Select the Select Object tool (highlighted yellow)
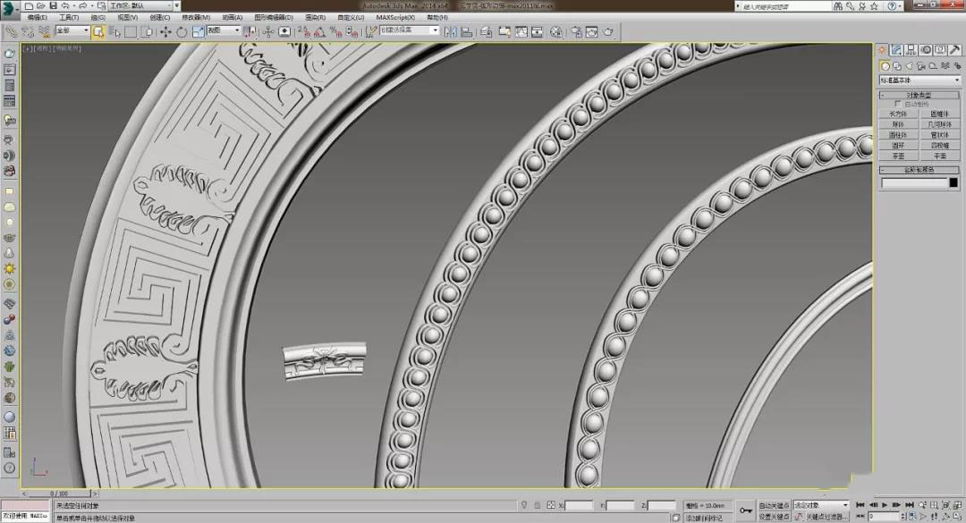 pos(98,31)
